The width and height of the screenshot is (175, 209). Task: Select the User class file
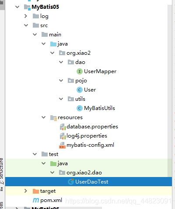pos(90,90)
